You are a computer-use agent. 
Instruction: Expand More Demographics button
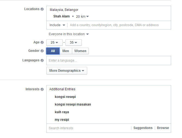[67, 71]
